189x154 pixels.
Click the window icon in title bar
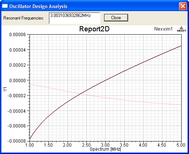pyautogui.click(x=5, y=6)
